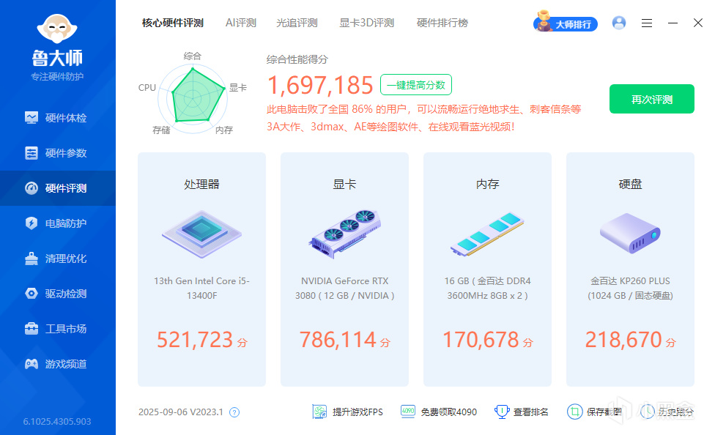715x435 pixels.
Task: Click the 处理器 card title
Action: [201, 185]
